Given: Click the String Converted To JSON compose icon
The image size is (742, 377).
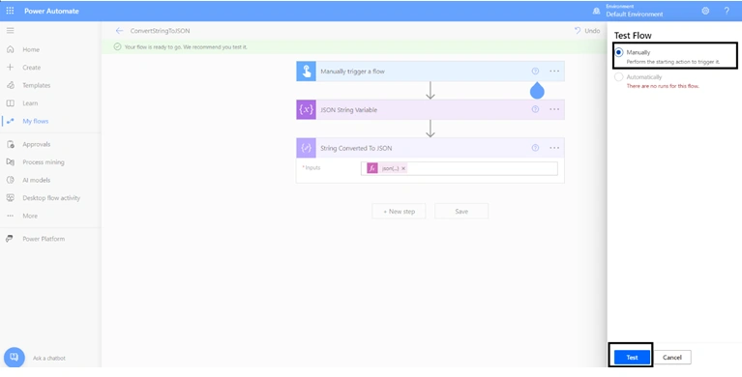Looking at the screenshot, I should pyautogui.click(x=306, y=148).
